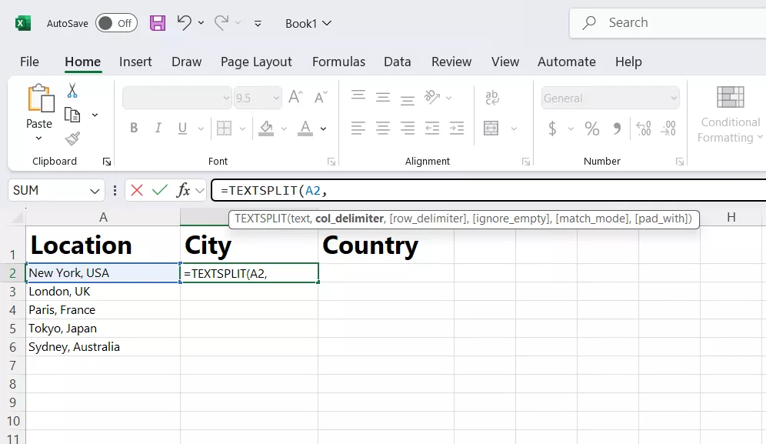The height and width of the screenshot is (444, 766).
Task: Open Insert Function fx dialog
Action: (184, 190)
